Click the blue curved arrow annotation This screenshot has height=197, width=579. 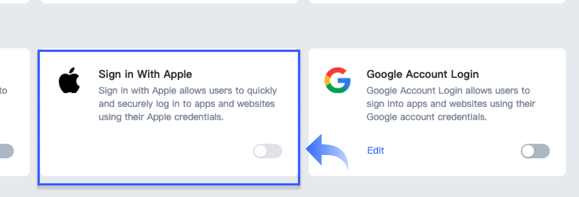[x=327, y=151]
